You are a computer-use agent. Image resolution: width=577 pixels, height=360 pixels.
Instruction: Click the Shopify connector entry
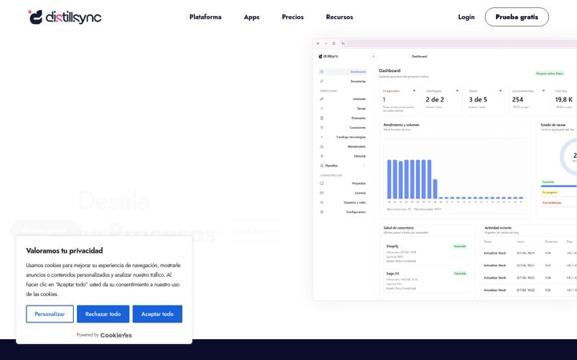coord(426,254)
